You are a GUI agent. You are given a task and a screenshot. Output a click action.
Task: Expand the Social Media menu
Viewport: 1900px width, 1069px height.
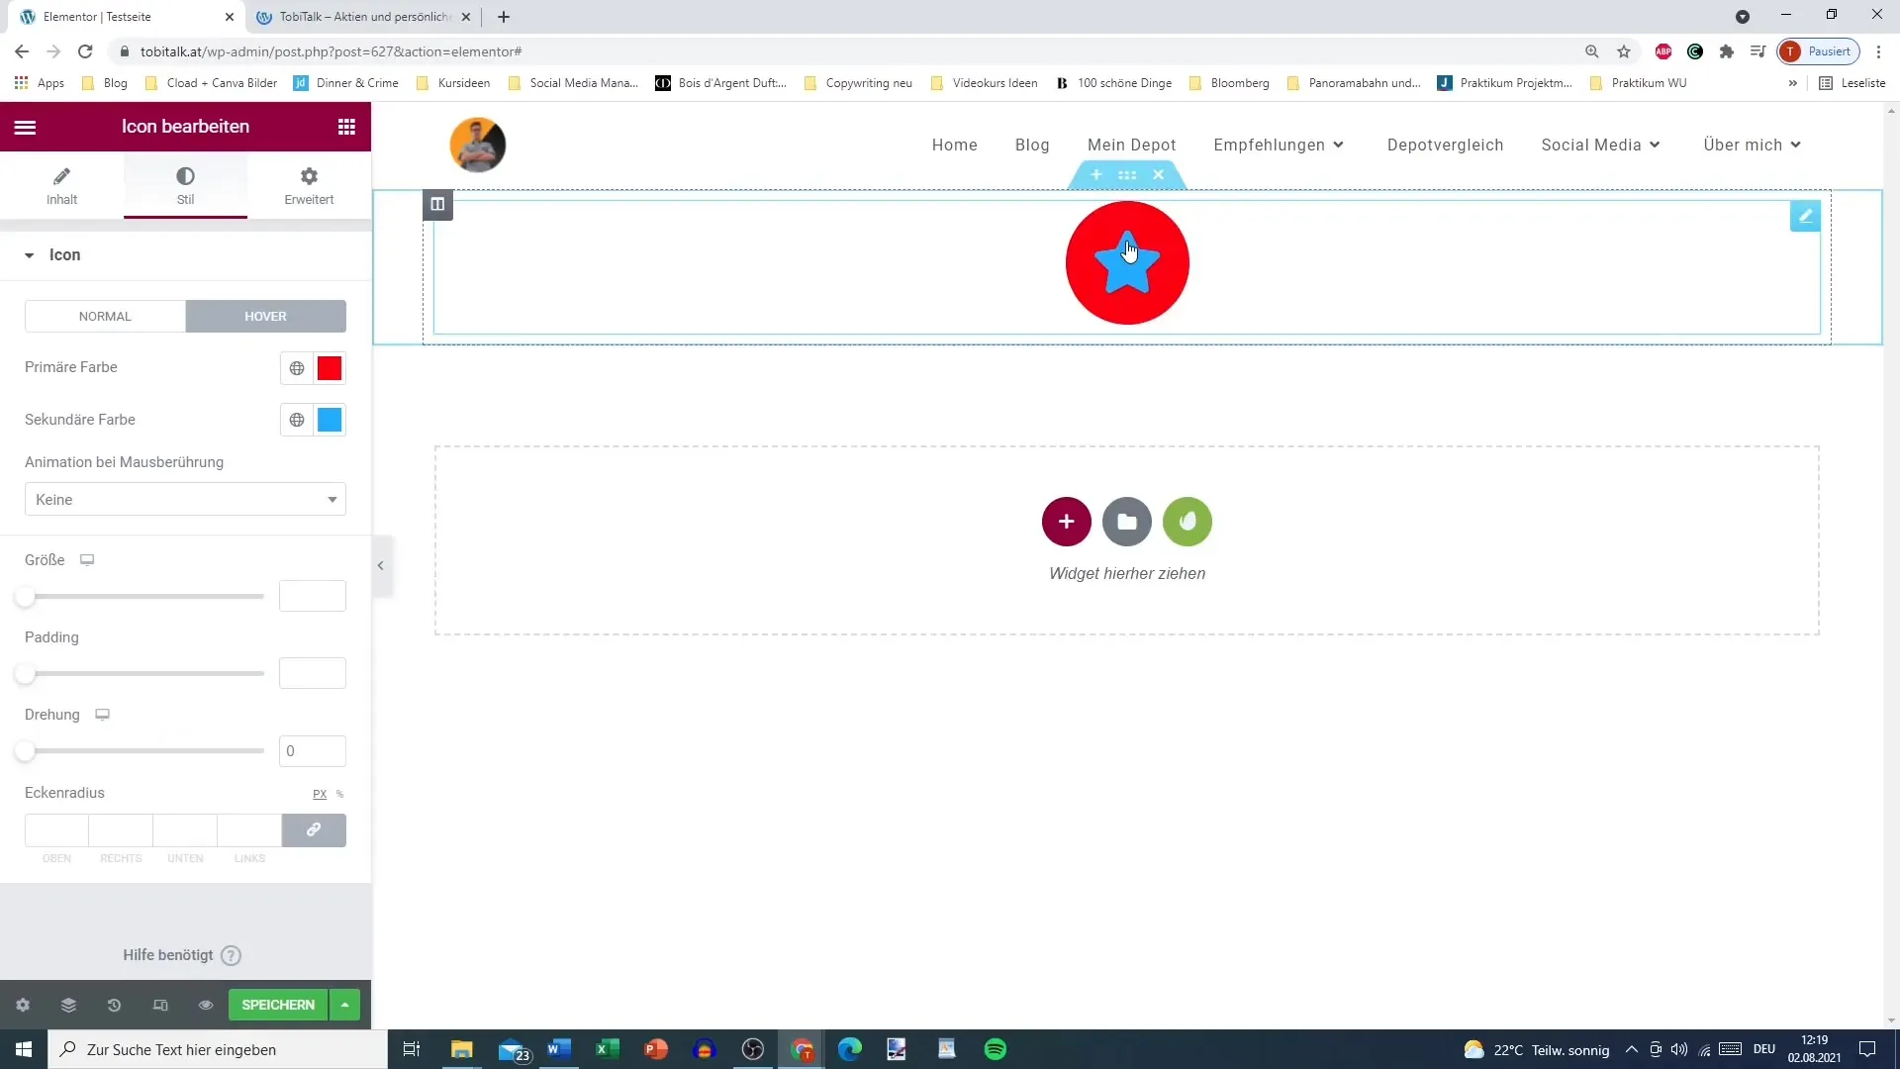coord(1600,146)
